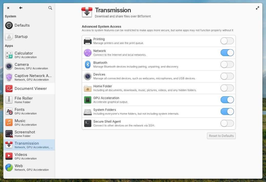266x182 pixels.
Task: Click the GPU Acceleration chip icon
Action: coord(88,100)
